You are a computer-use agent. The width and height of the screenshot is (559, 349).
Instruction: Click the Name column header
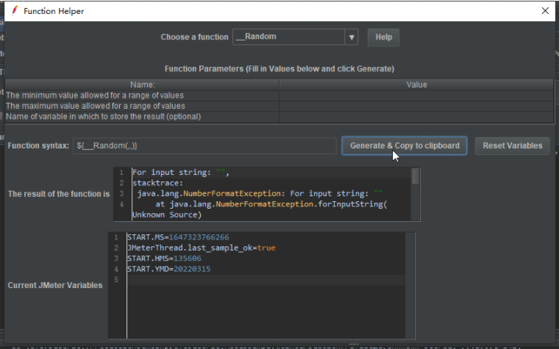[x=142, y=84]
